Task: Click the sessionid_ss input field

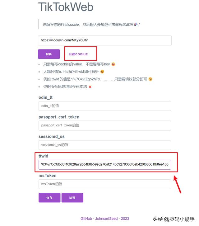Action: (x=105, y=145)
